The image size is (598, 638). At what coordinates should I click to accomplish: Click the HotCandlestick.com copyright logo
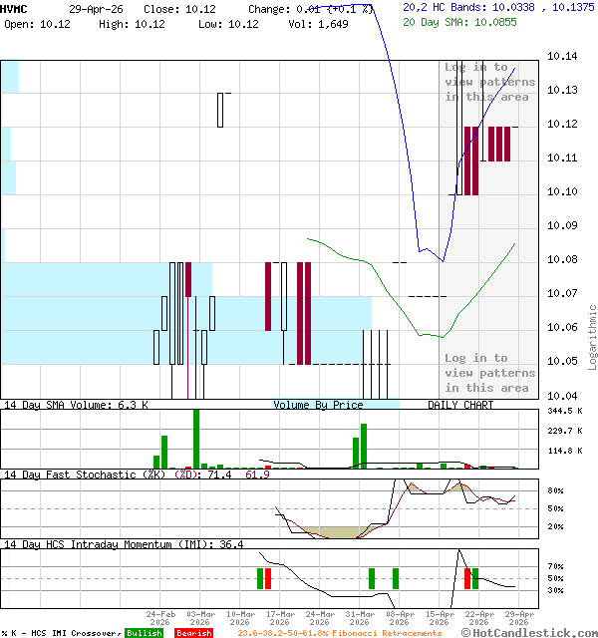(x=528, y=632)
